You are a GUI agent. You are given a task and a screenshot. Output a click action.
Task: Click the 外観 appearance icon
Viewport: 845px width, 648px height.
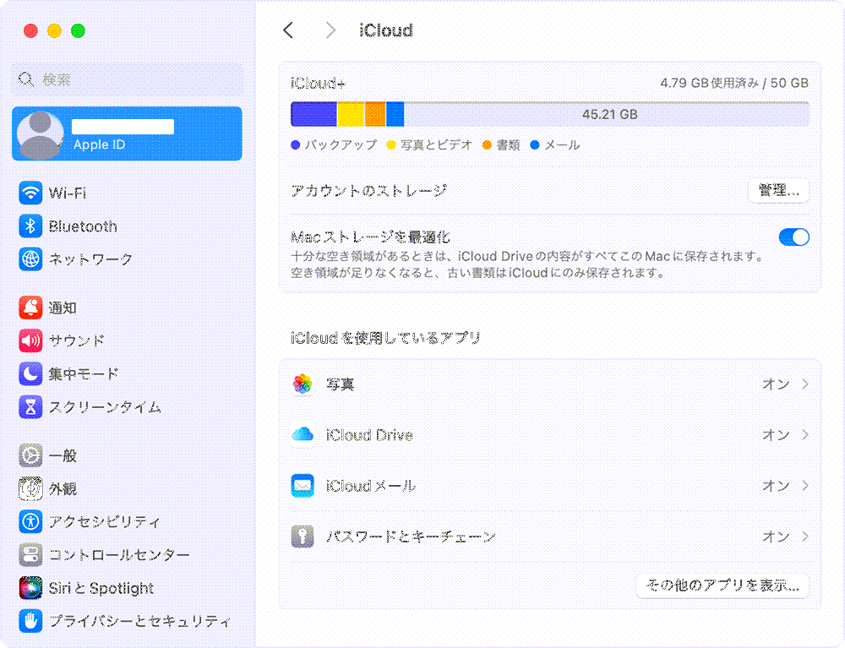(30, 488)
